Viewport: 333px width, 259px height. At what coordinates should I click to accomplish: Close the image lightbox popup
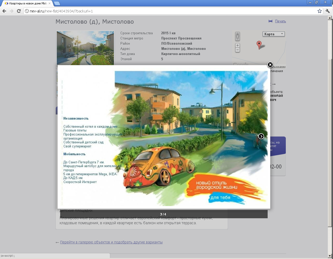(x=270, y=65)
